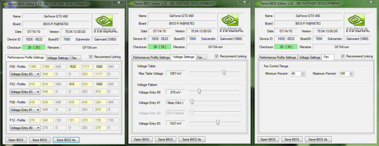
Task: Click Save BIOS As in the right window
Action: point(318,139)
